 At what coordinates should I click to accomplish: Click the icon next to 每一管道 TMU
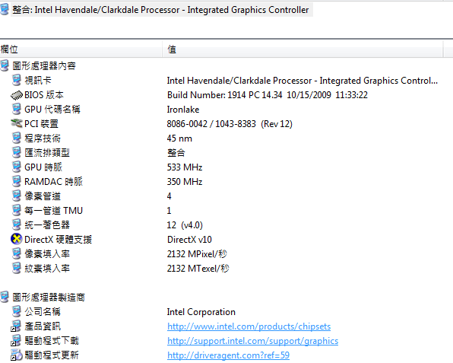point(17,210)
